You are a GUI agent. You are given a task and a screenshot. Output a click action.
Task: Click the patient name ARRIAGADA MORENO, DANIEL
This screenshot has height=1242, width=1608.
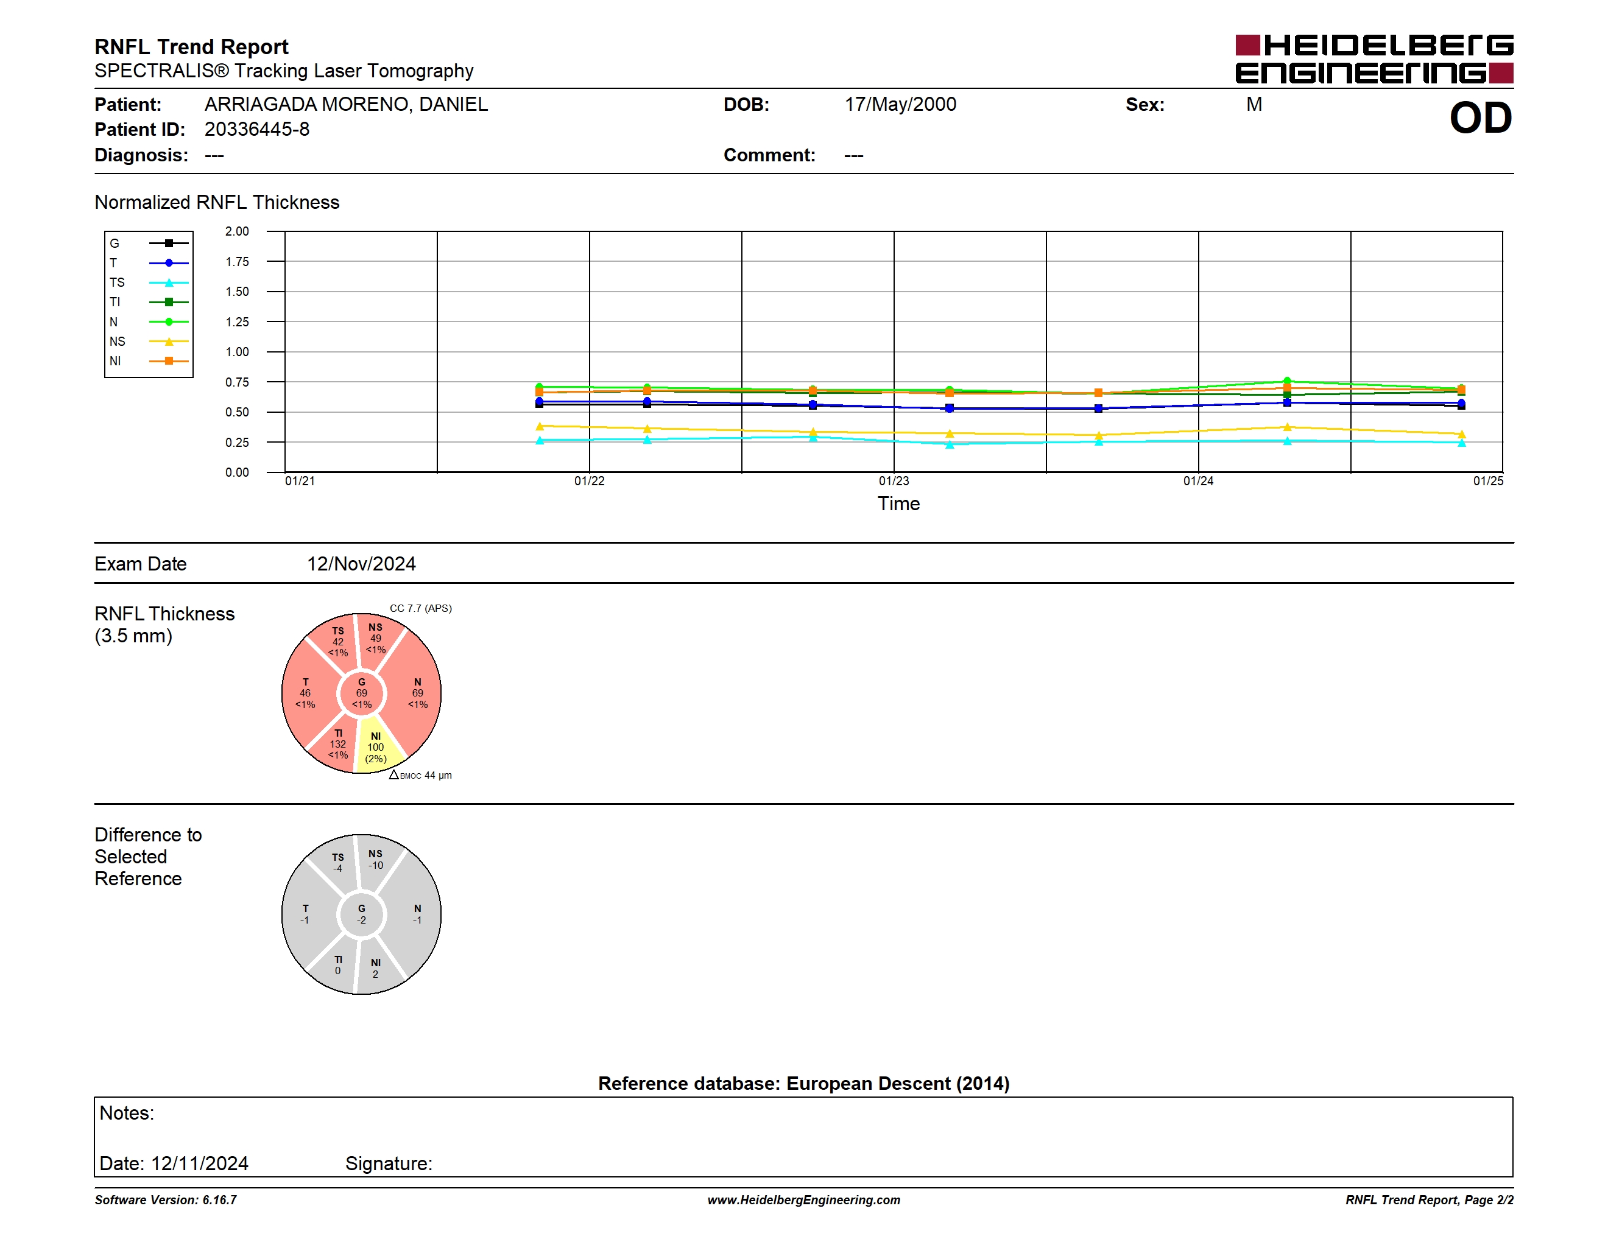click(346, 103)
